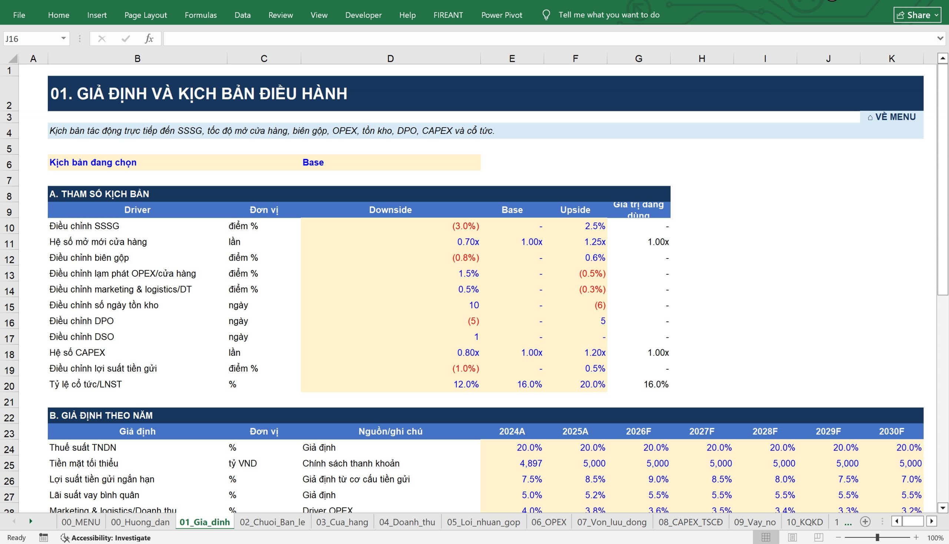
Task: Click the Enter checkmark icon in formula bar
Action: click(126, 39)
